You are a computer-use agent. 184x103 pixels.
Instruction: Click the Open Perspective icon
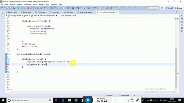tap(162, 8)
